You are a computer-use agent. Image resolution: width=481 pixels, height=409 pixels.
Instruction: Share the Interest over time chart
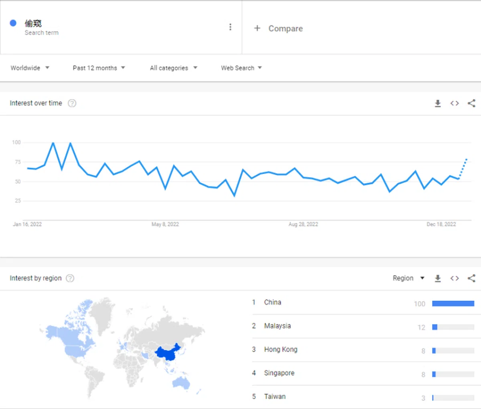pos(471,103)
